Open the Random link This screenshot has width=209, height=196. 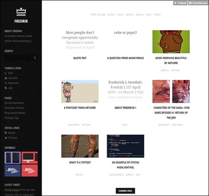13,83
